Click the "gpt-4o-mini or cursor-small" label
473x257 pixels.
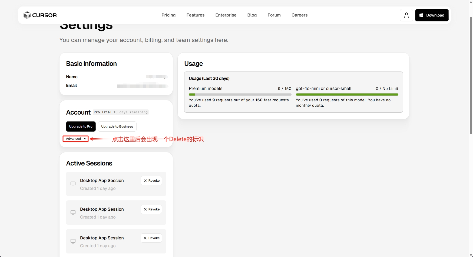pyautogui.click(x=323, y=89)
